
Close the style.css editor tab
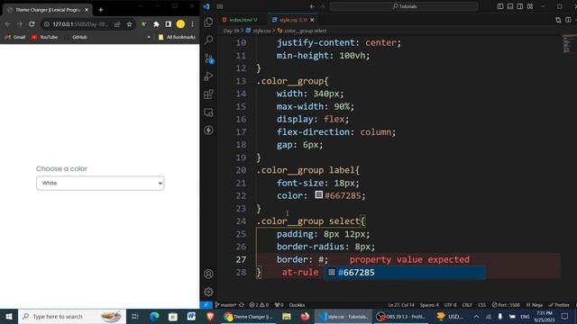[312, 20]
